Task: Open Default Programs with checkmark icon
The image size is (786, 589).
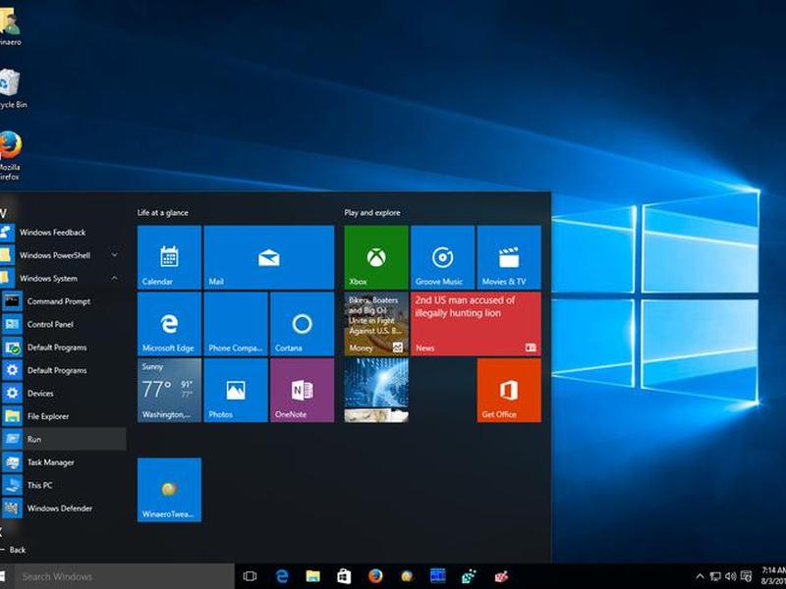Action: point(63,348)
